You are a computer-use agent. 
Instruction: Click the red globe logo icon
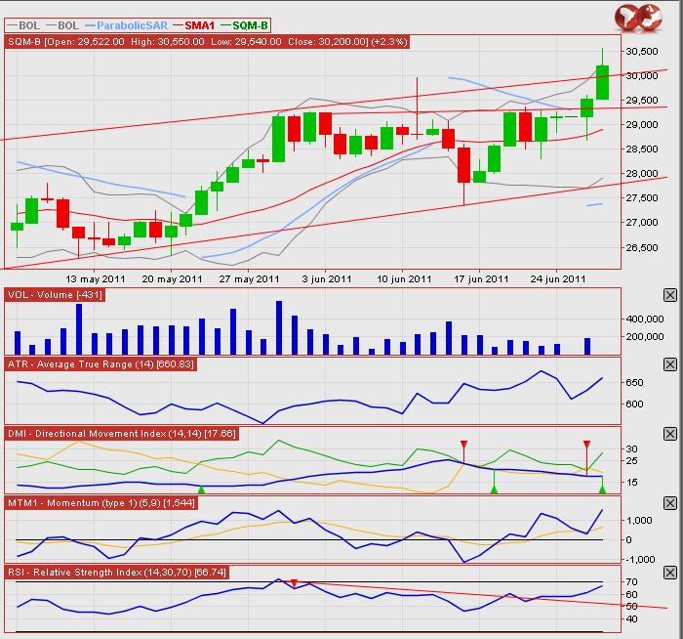[638, 18]
